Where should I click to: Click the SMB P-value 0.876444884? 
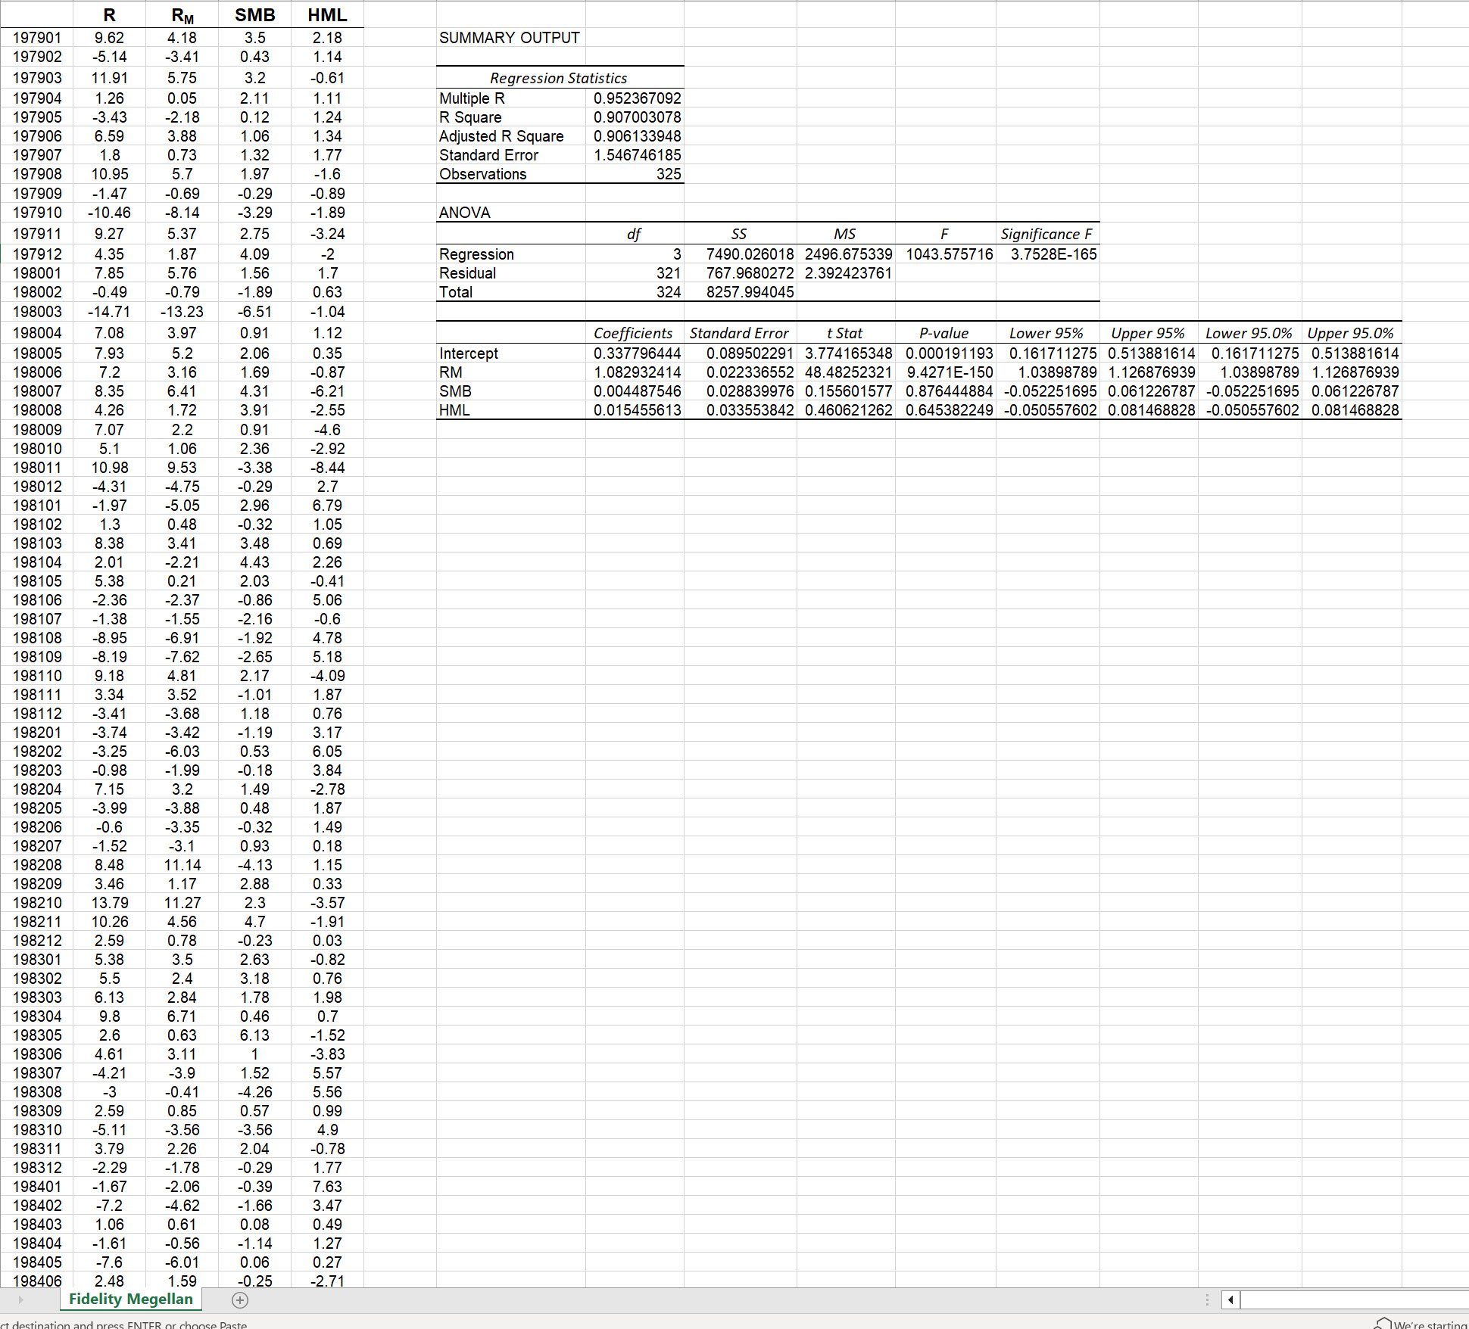tap(943, 391)
